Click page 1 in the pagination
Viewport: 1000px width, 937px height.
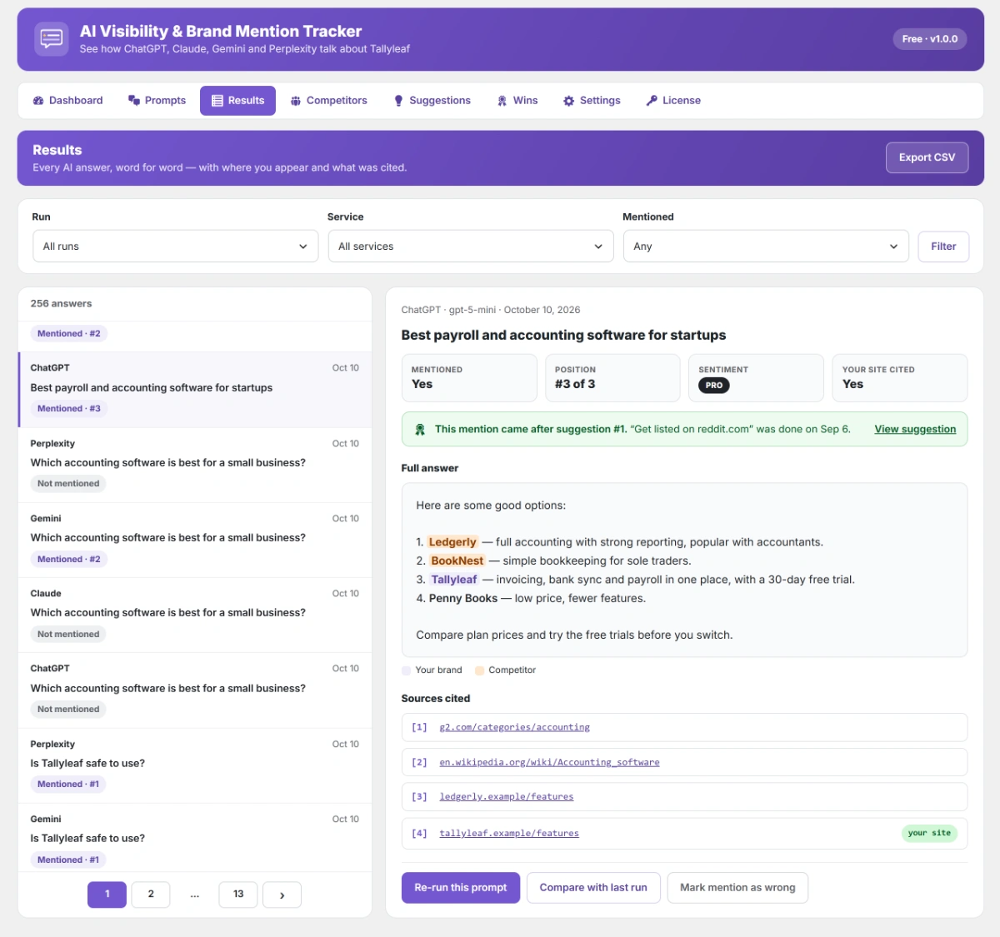coord(107,895)
